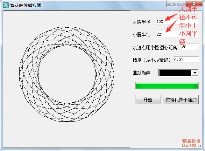Click the 精度（越小越精确） label
This screenshot has height=151, width=205.
click(x=152, y=60)
